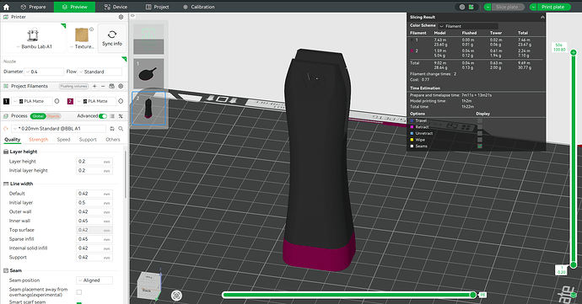Open Project Filaments settings gear
This screenshot has width=582, height=304.
pos(121,86)
